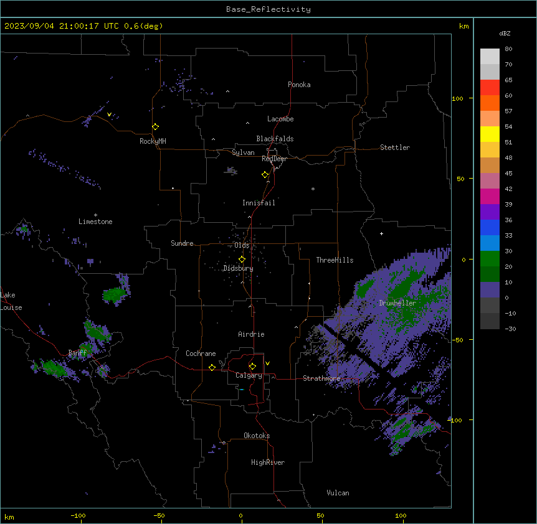The image size is (537, 524).
Task: Click the Okotoks label
Action: tap(257, 436)
